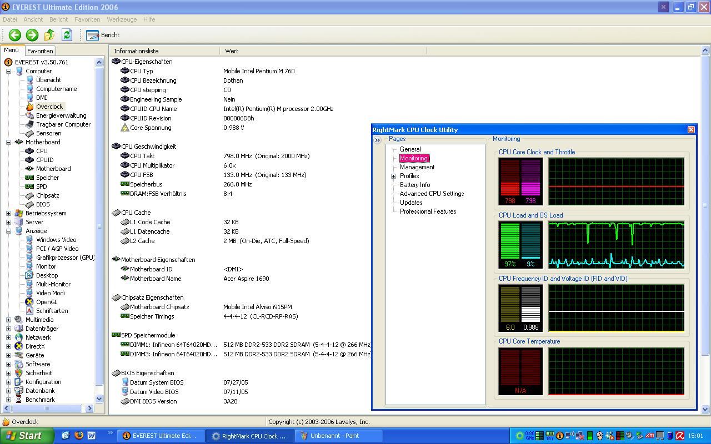
Task: Switch to RightMark CPU Clock taskbar button
Action: (x=249, y=436)
